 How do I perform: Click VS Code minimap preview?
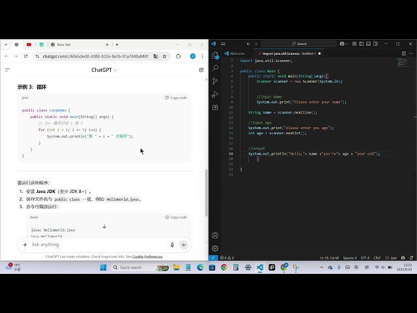404,63
